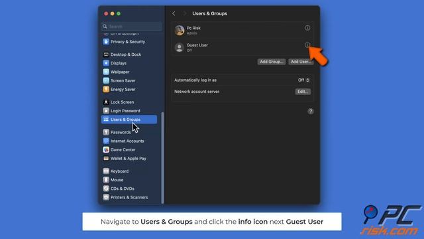Select Wallpaper label in sidebar
This screenshot has width=424, height=239.
point(120,72)
